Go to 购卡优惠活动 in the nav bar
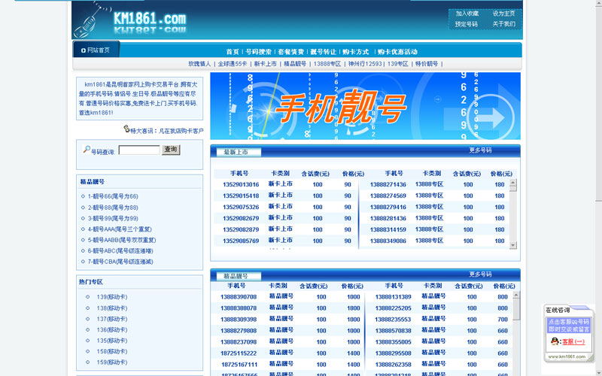The height and width of the screenshot is (376, 602). [397, 52]
